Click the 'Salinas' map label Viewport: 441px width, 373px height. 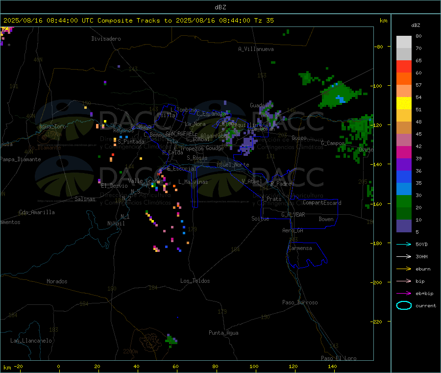coord(85,199)
